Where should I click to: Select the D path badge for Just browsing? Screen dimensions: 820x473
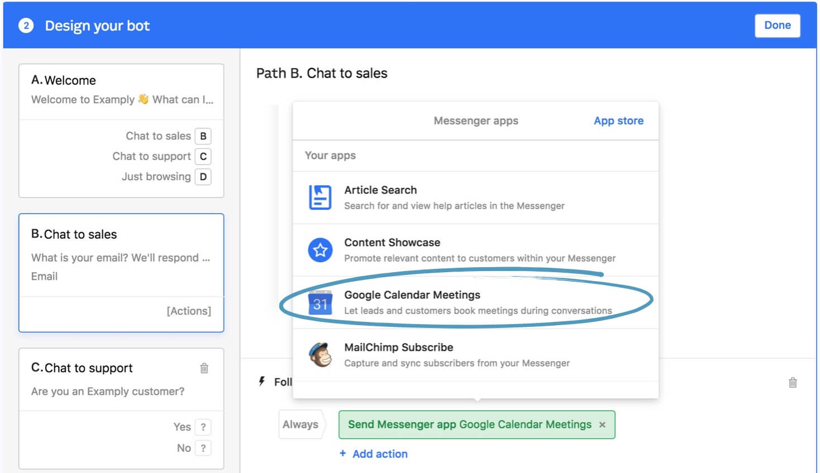(x=203, y=177)
